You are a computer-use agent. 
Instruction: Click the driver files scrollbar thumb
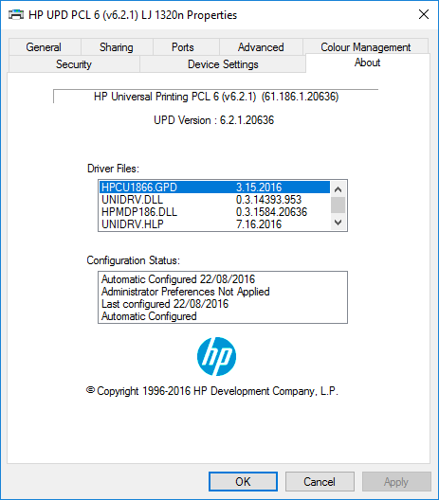coord(338,205)
